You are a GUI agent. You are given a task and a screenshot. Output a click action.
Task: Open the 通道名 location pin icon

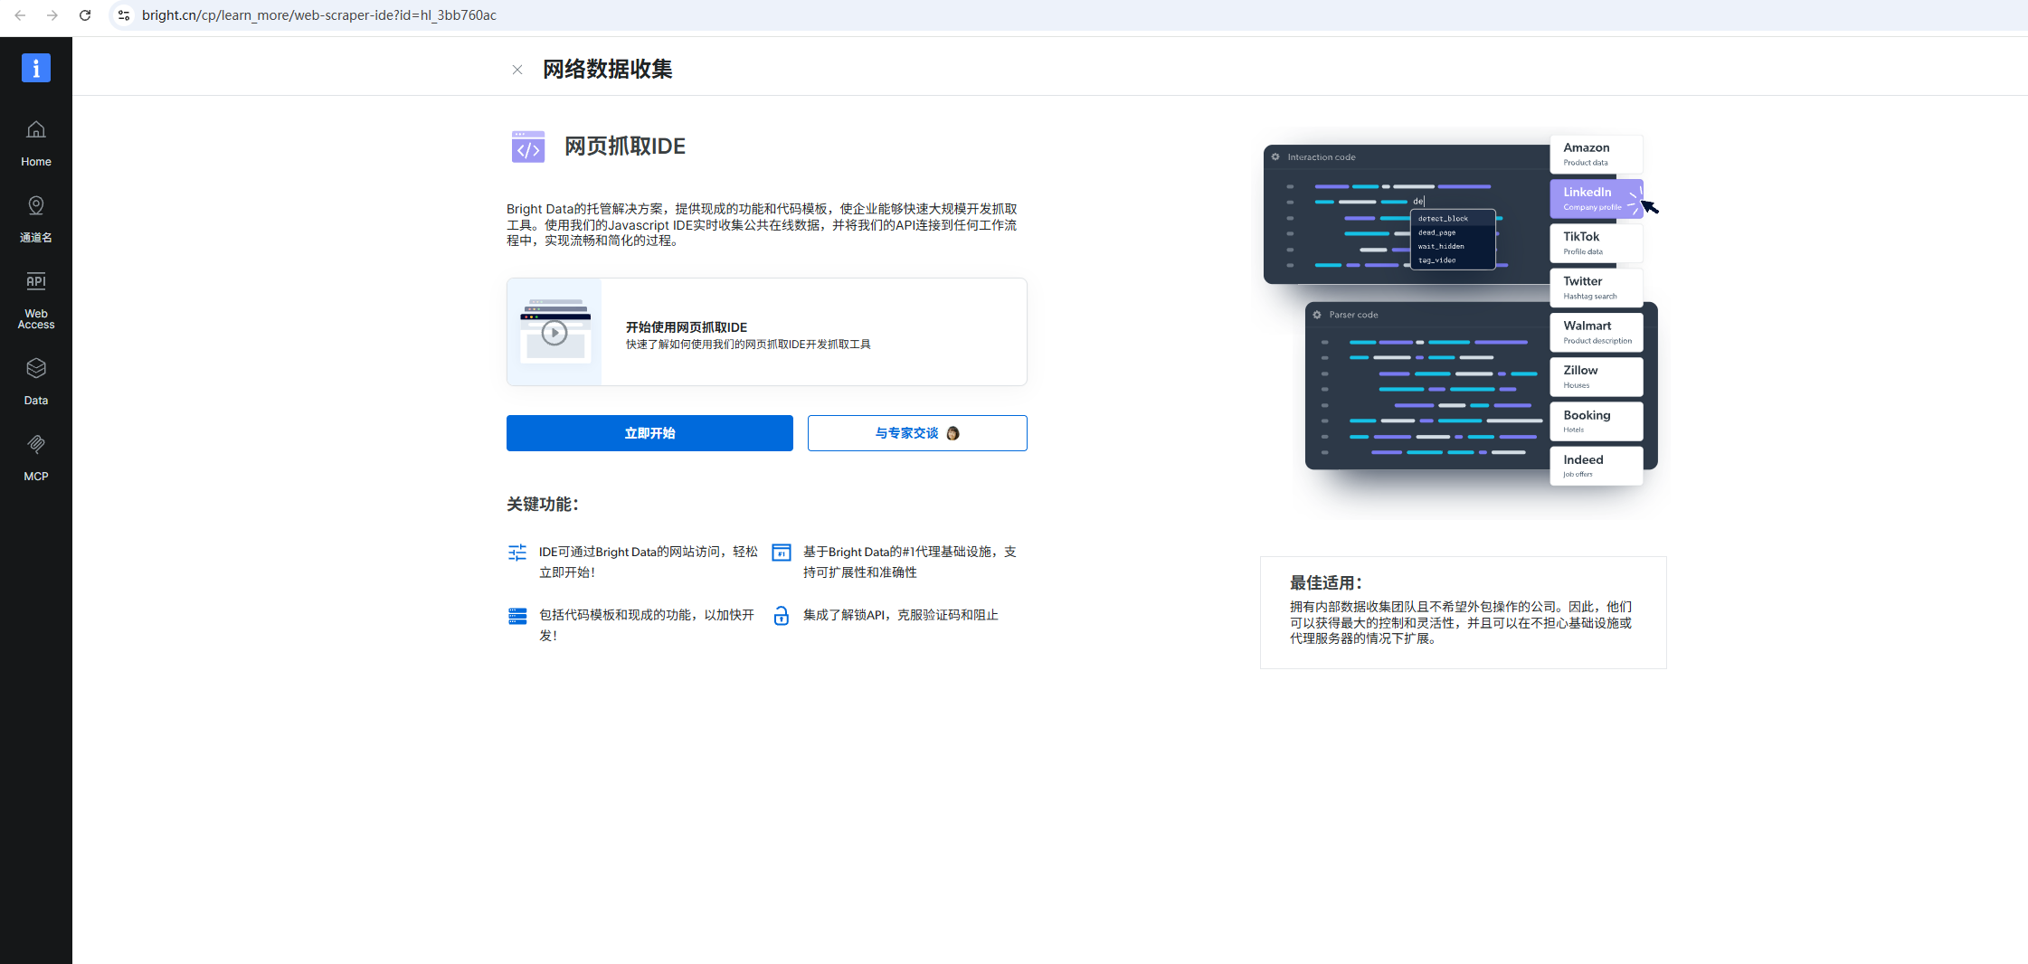(x=36, y=206)
